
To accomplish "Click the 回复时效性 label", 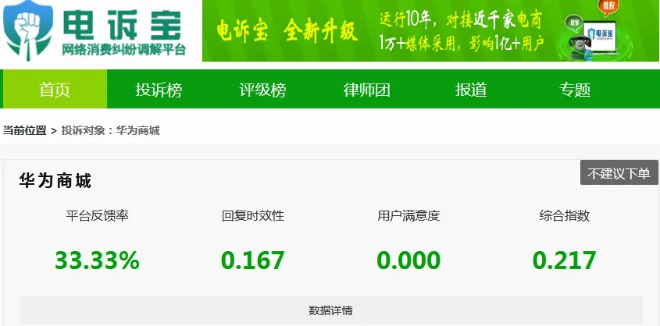I will (x=252, y=216).
